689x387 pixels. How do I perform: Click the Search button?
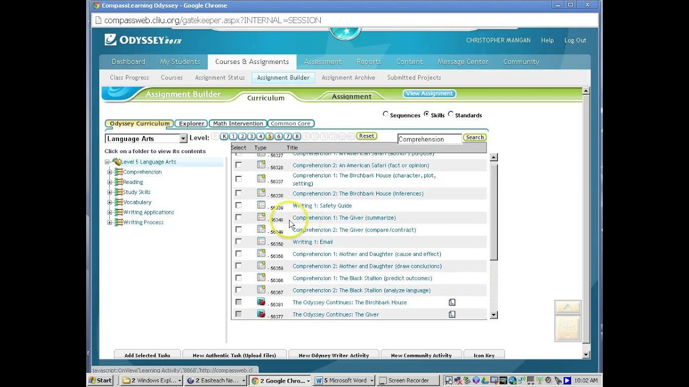475,137
